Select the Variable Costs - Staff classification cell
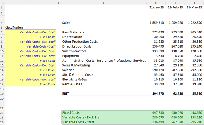This screenshot has height=125, width=204. click(41, 46)
